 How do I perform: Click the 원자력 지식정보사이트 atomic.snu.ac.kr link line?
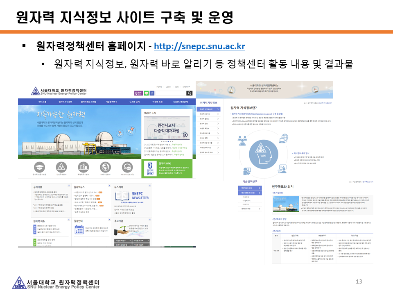256,114
